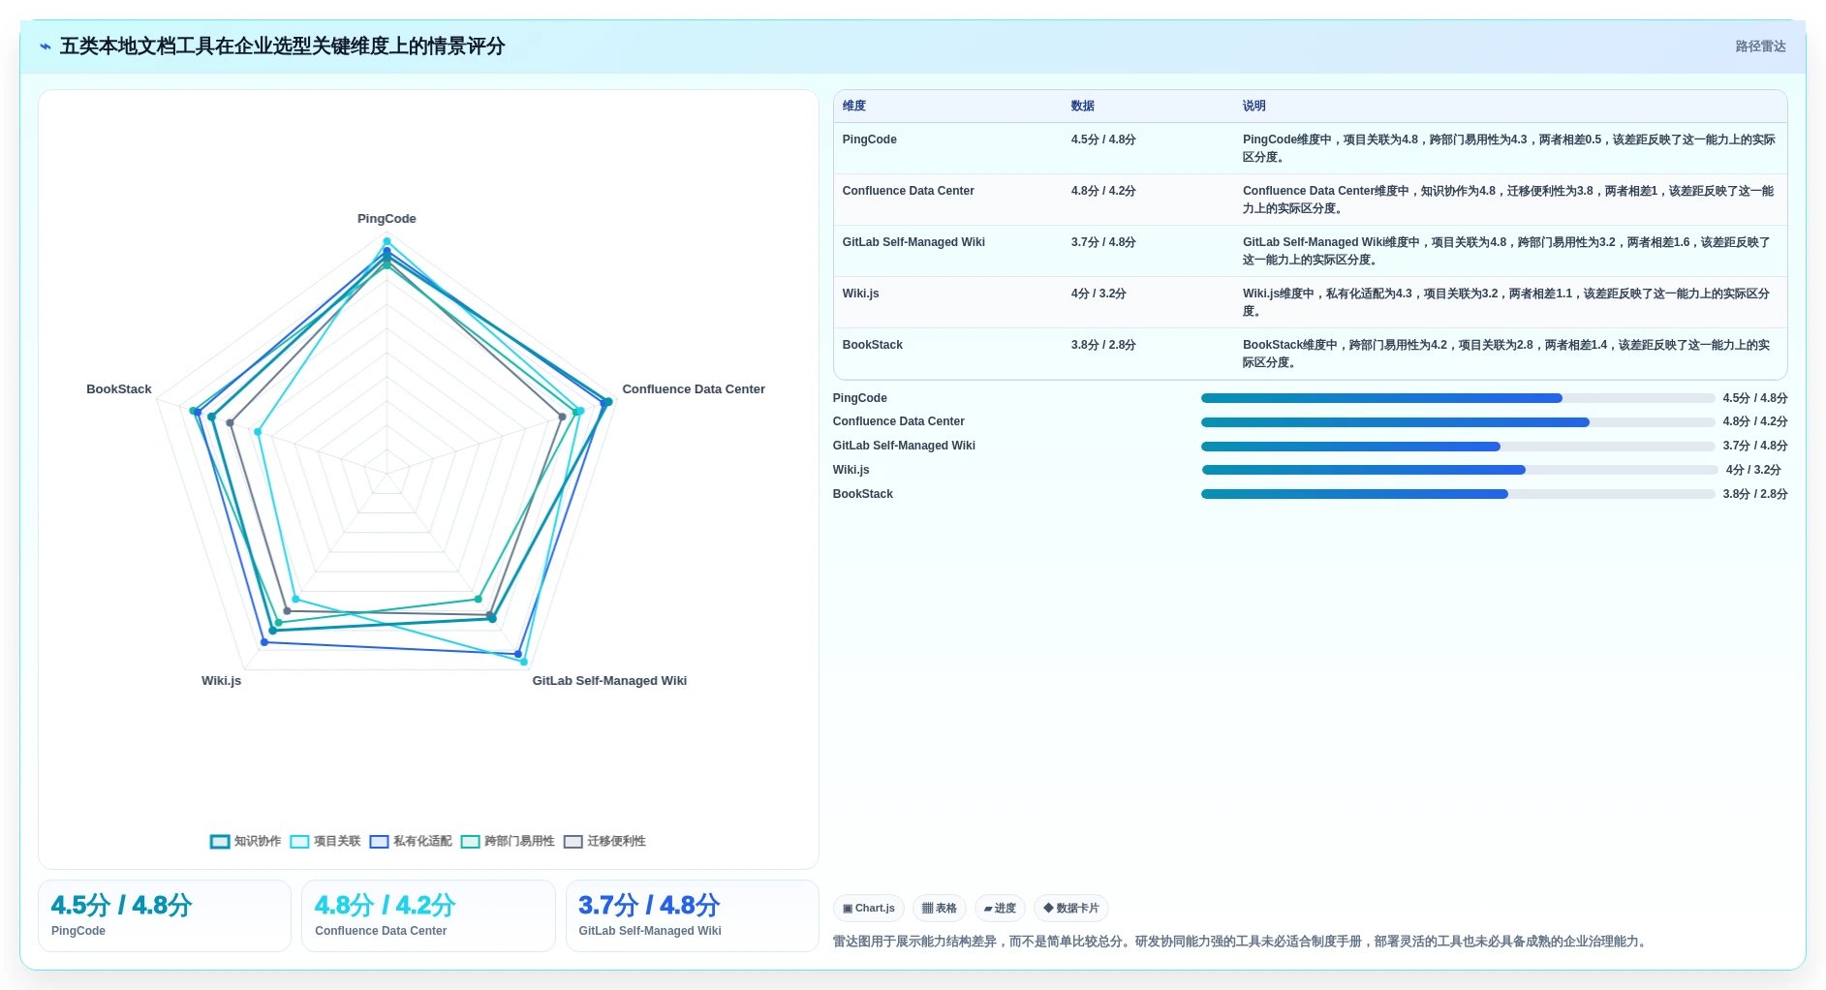Toggle the 私有化适配 legend swatch
1826x990 pixels.
tap(379, 841)
